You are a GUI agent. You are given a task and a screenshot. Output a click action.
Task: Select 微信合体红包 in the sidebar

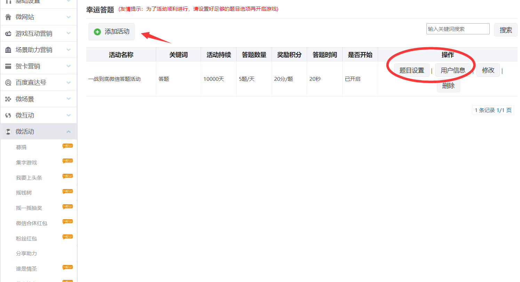point(32,223)
